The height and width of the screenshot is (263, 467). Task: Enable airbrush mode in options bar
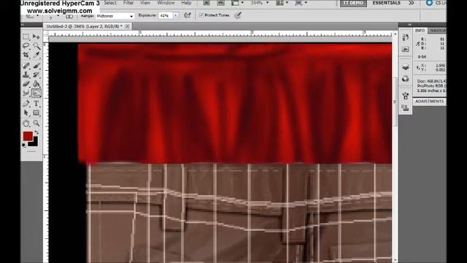coord(188,15)
